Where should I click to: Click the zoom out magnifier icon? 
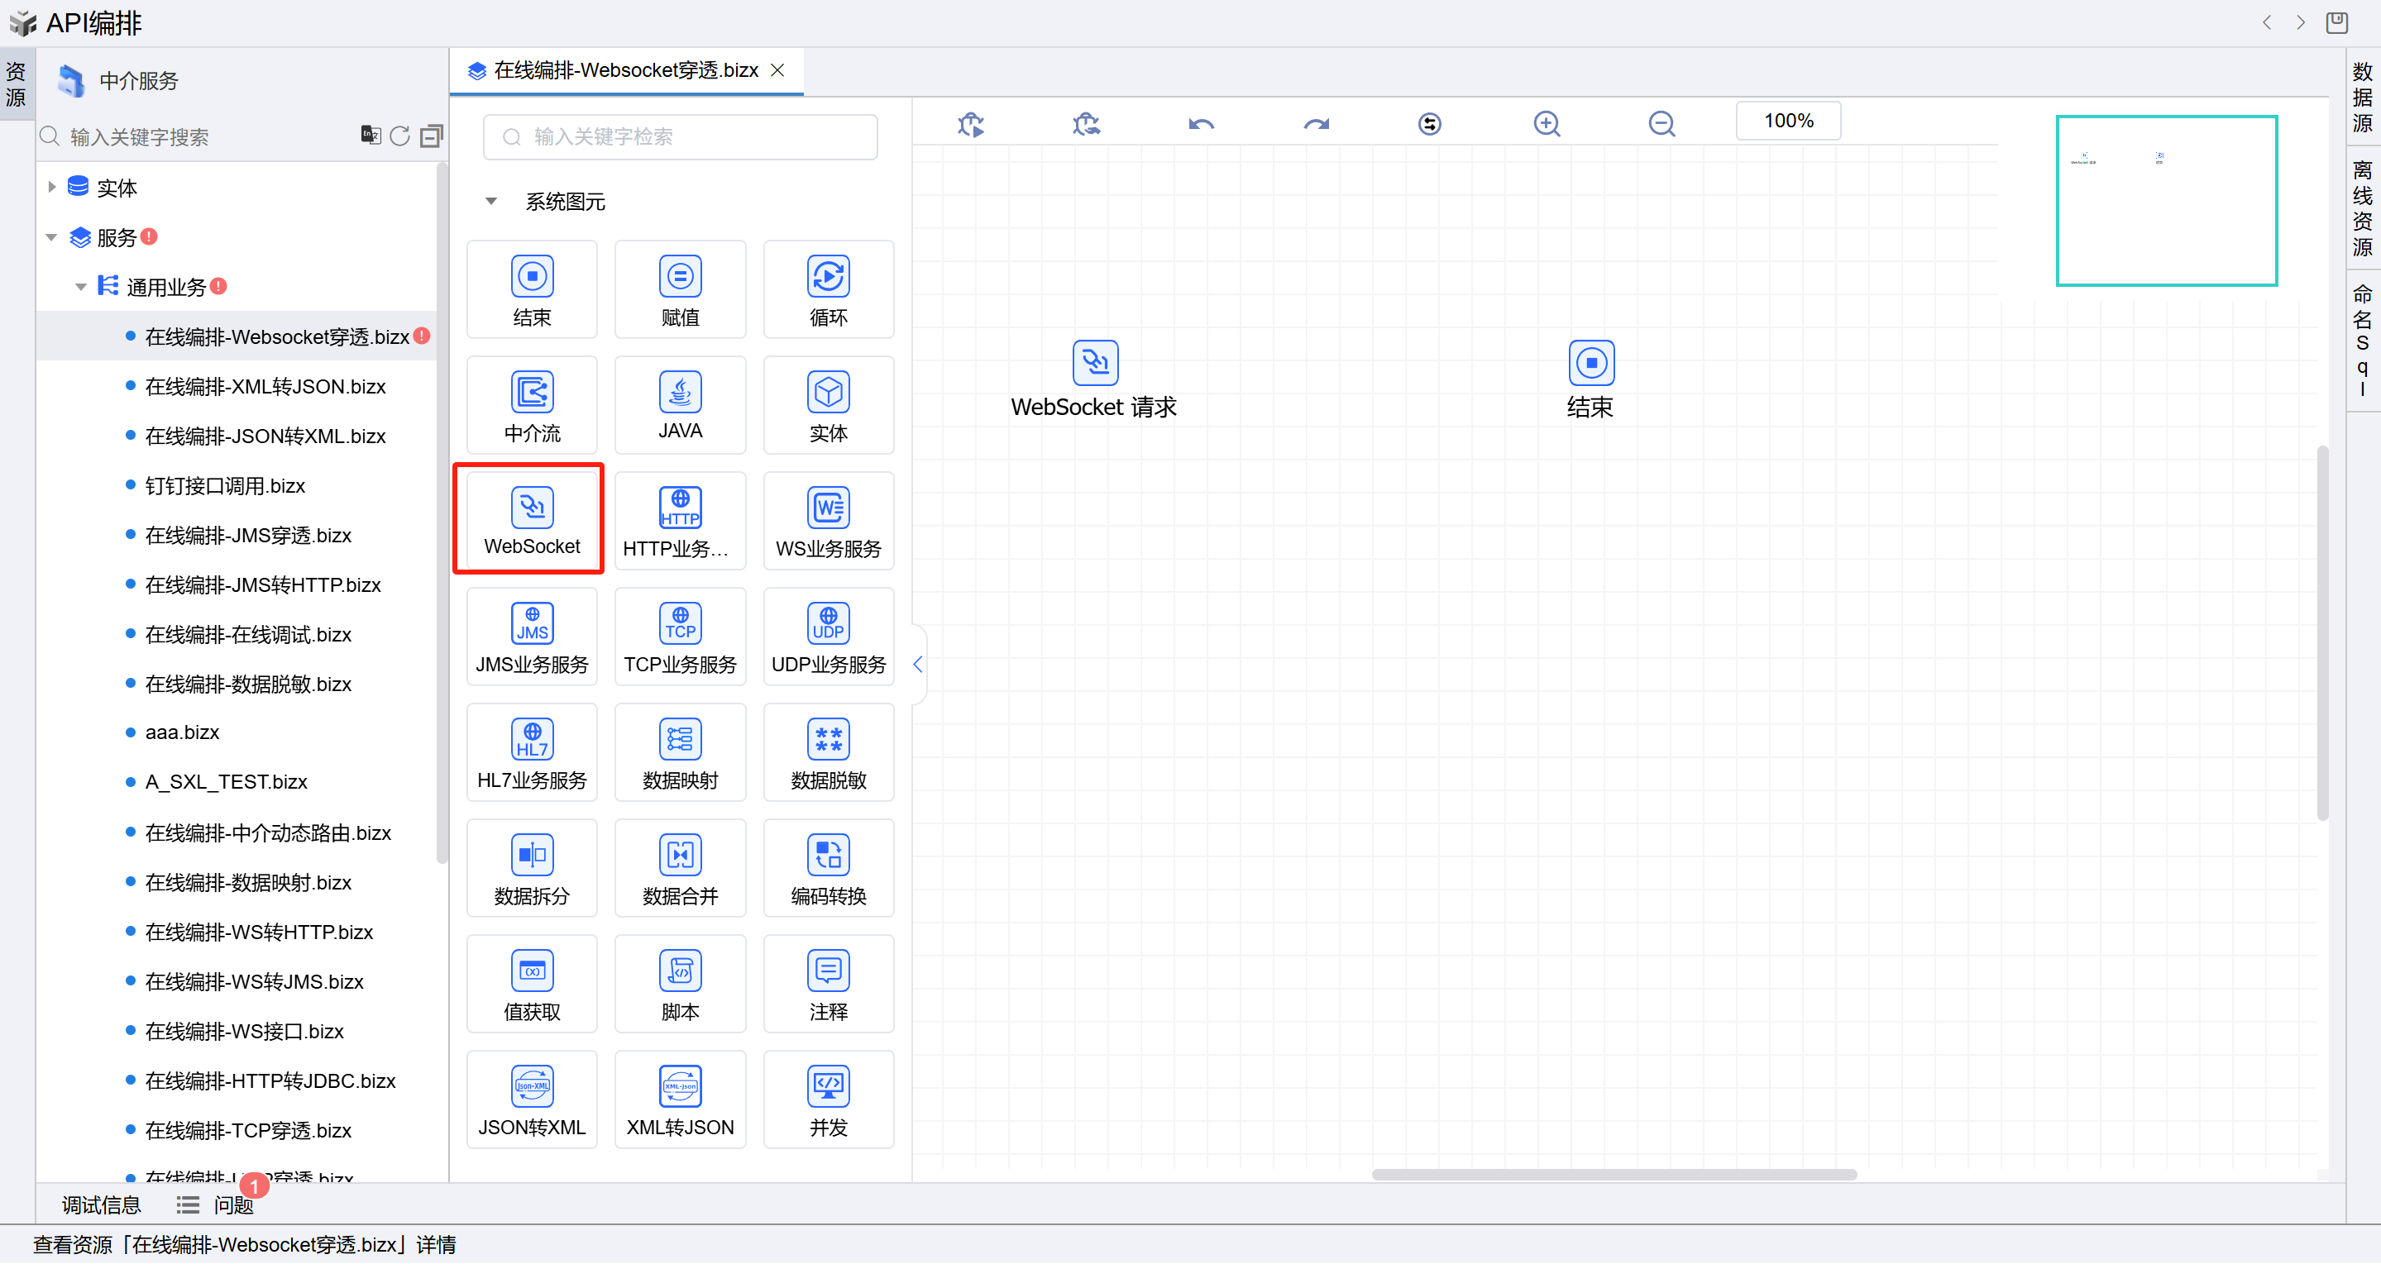pos(1661,124)
